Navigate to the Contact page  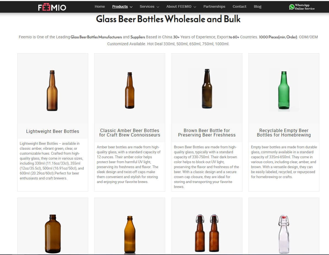coord(239,7)
